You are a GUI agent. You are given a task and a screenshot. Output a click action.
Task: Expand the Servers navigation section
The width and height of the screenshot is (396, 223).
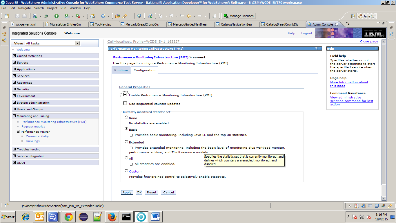click(x=14, y=62)
